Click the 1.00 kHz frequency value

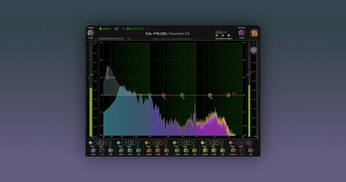coord(177,155)
